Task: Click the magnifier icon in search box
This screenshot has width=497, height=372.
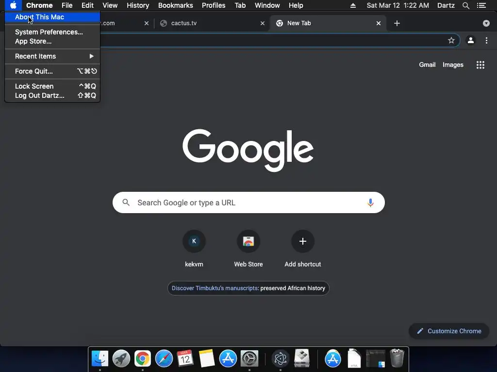Action: coord(126,202)
